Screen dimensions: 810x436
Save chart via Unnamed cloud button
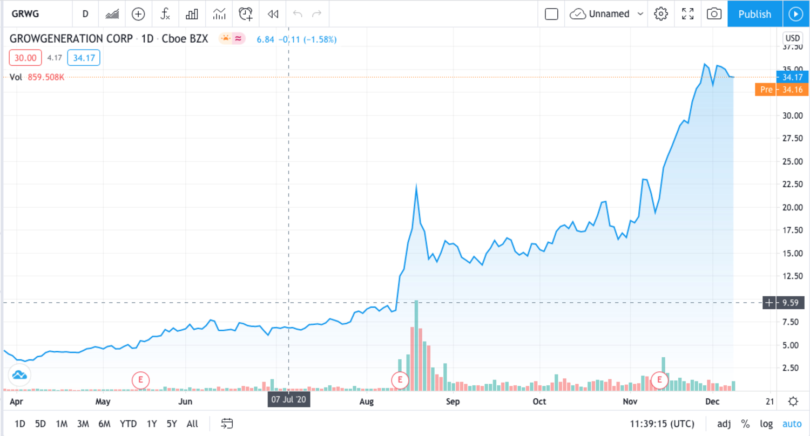coord(600,14)
